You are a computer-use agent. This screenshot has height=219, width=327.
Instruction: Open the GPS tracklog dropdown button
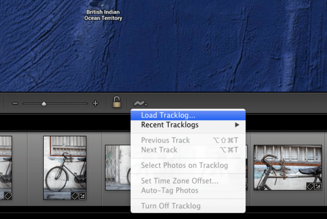tap(141, 103)
